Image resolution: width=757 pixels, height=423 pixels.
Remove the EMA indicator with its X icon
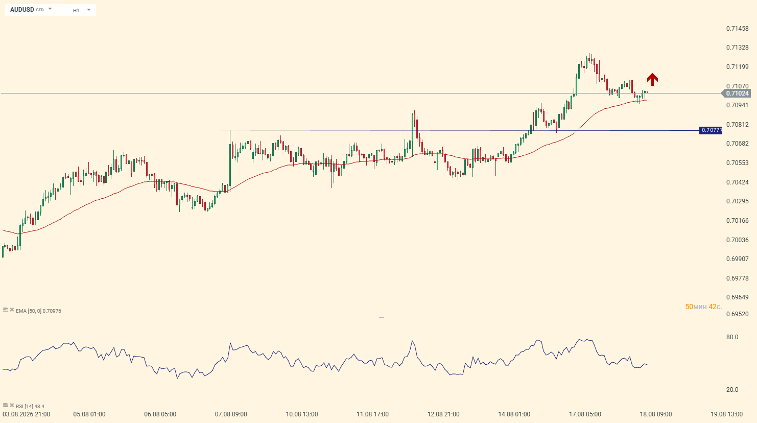(12, 310)
